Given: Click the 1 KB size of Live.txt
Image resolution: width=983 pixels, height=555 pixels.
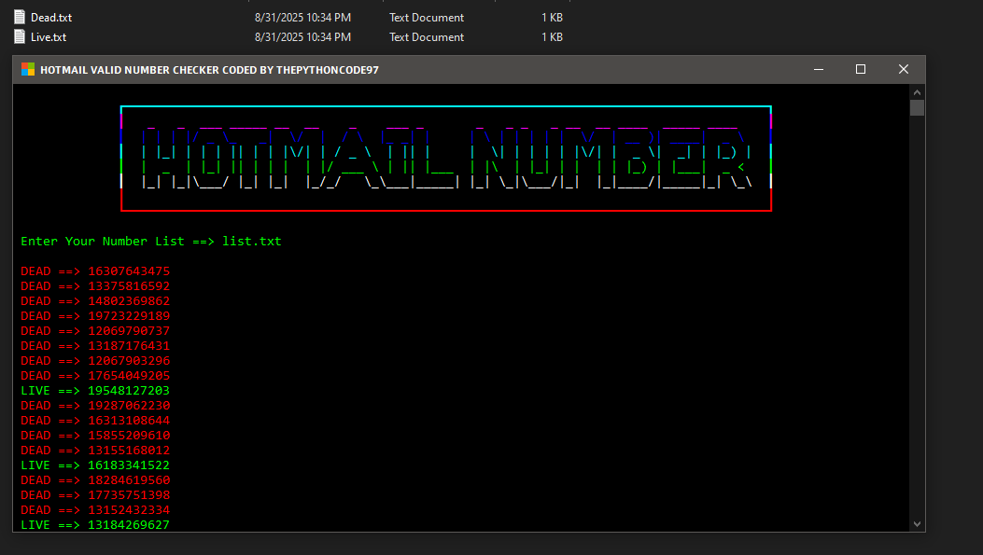Looking at the screenshot, I should [552, 37].
